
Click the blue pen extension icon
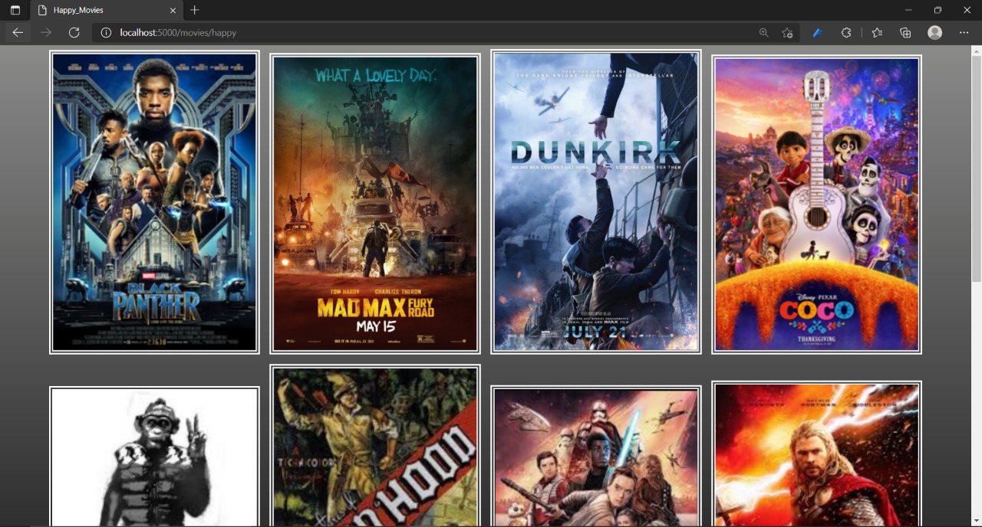[817, 33]
